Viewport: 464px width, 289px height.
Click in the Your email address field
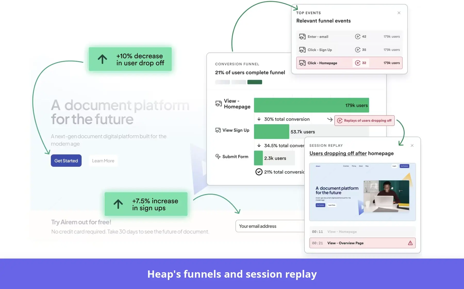pos(270,226)
